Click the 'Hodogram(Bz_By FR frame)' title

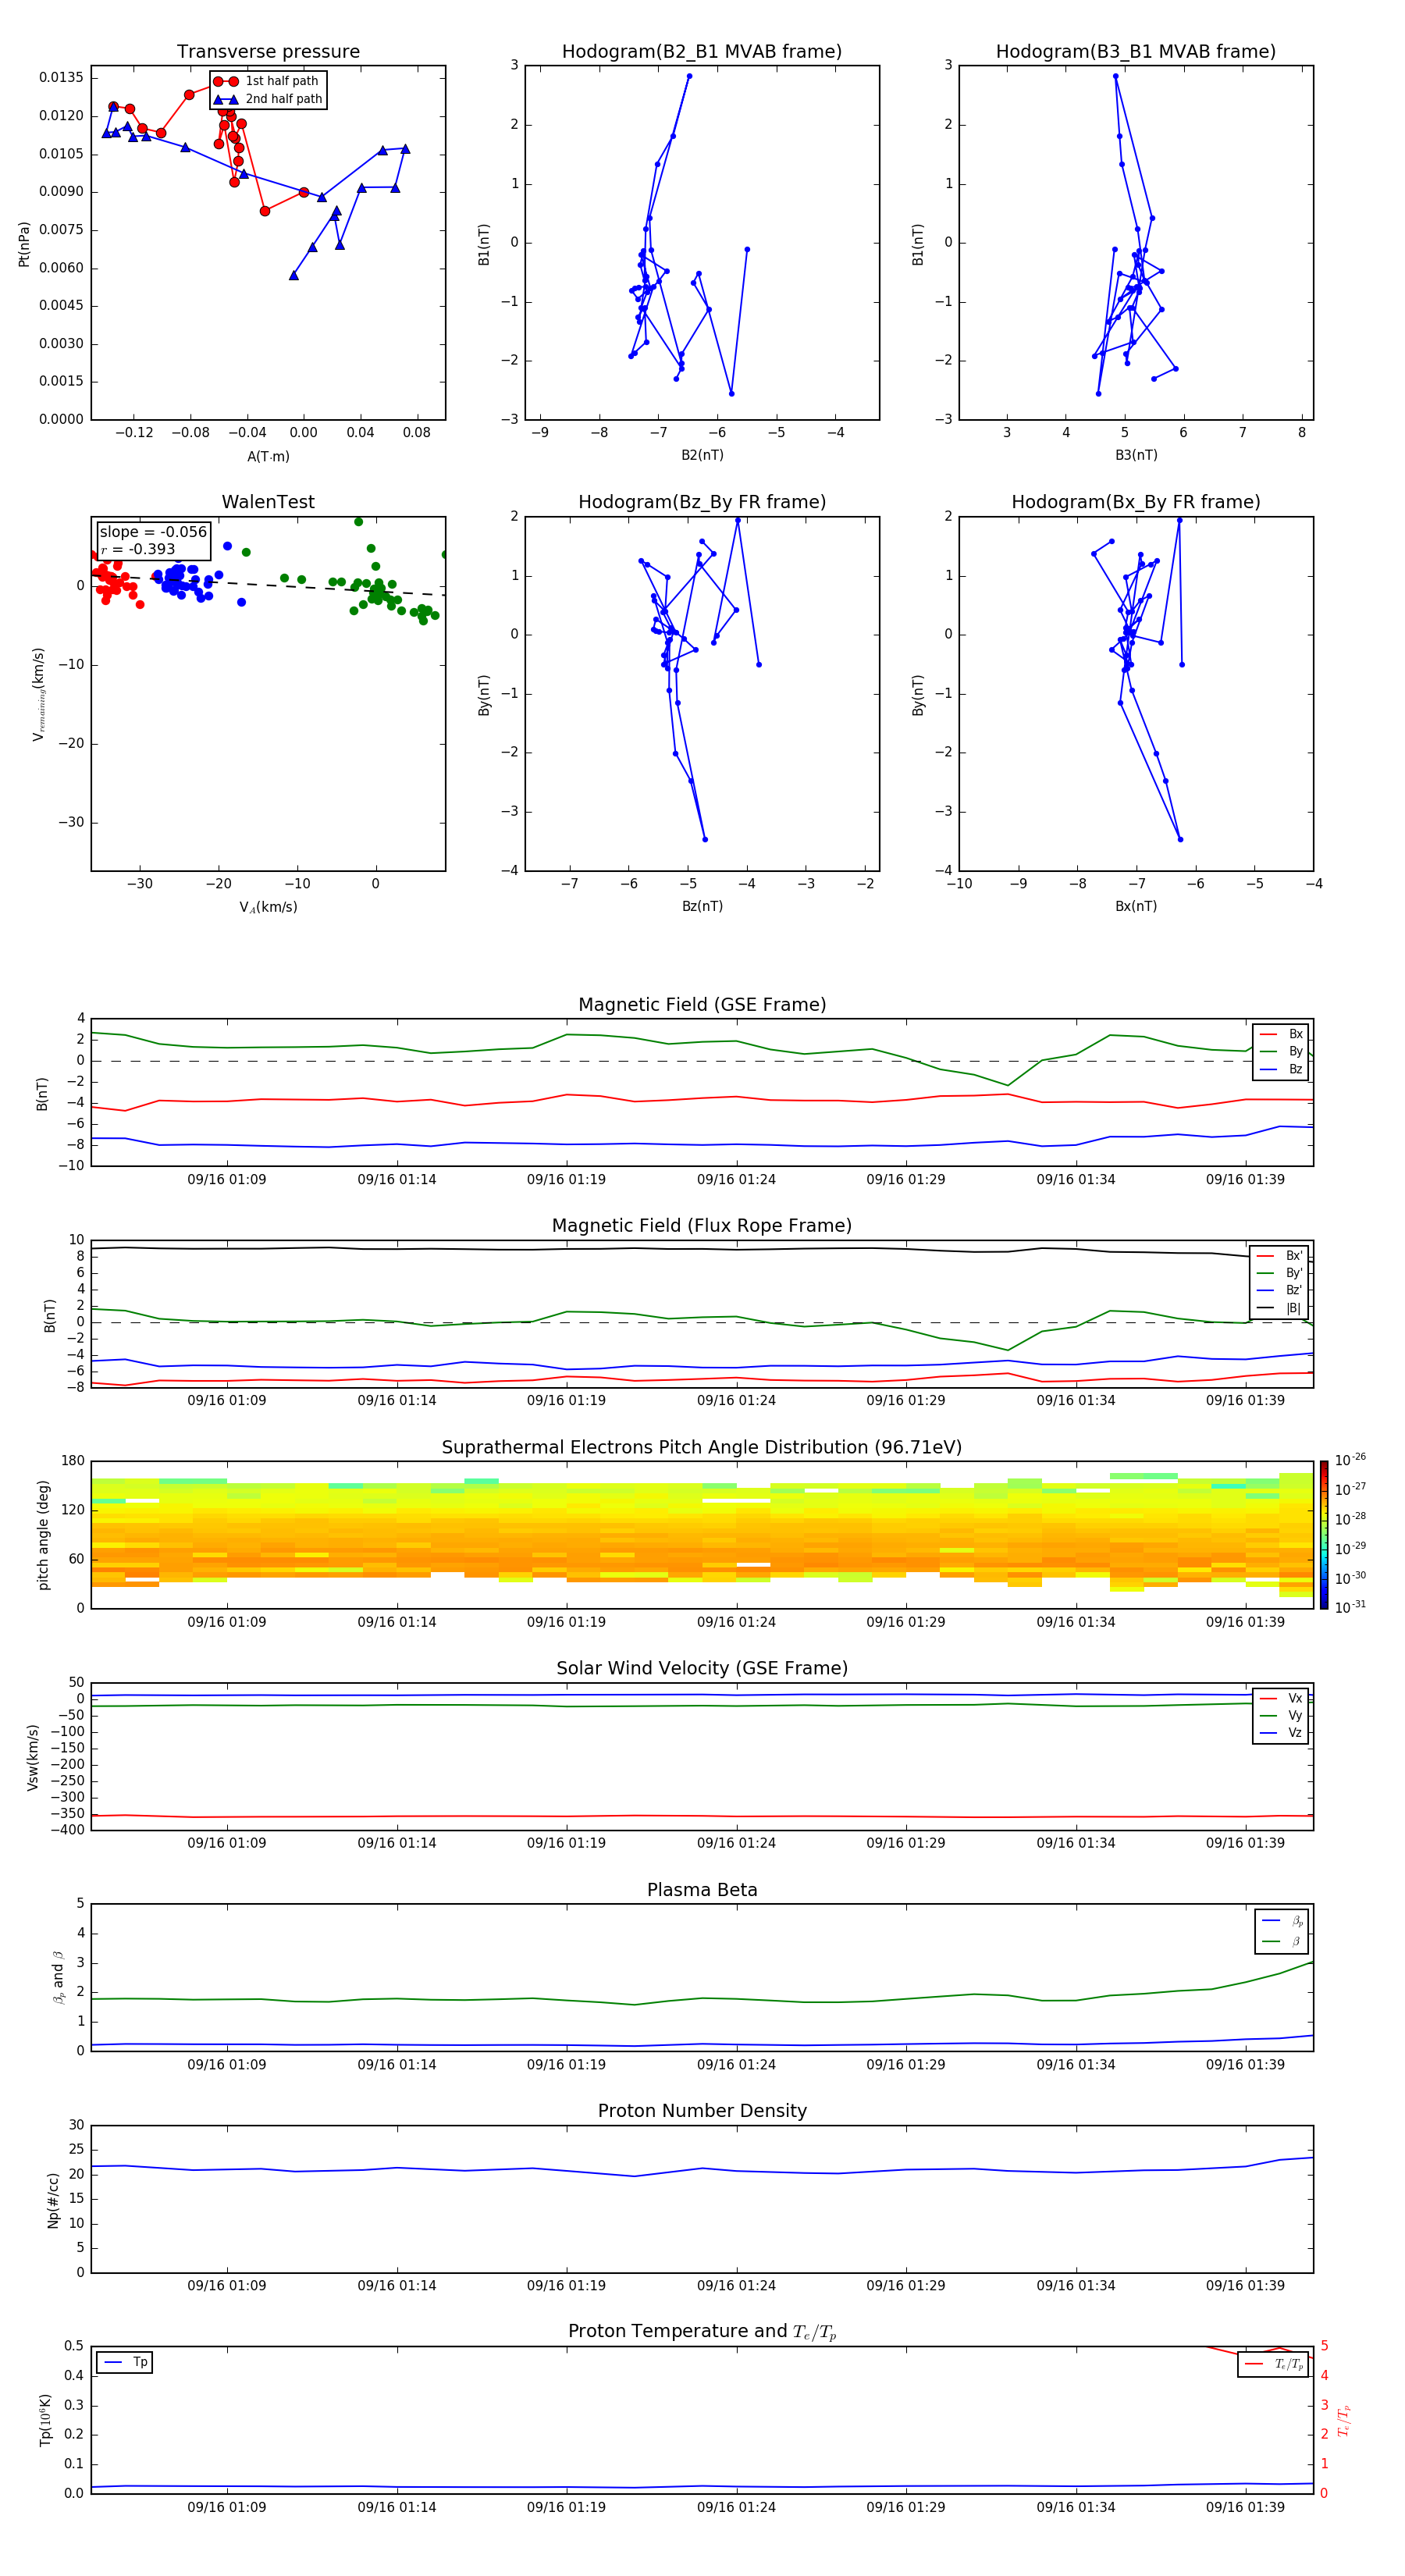click(x=702, y=502)
